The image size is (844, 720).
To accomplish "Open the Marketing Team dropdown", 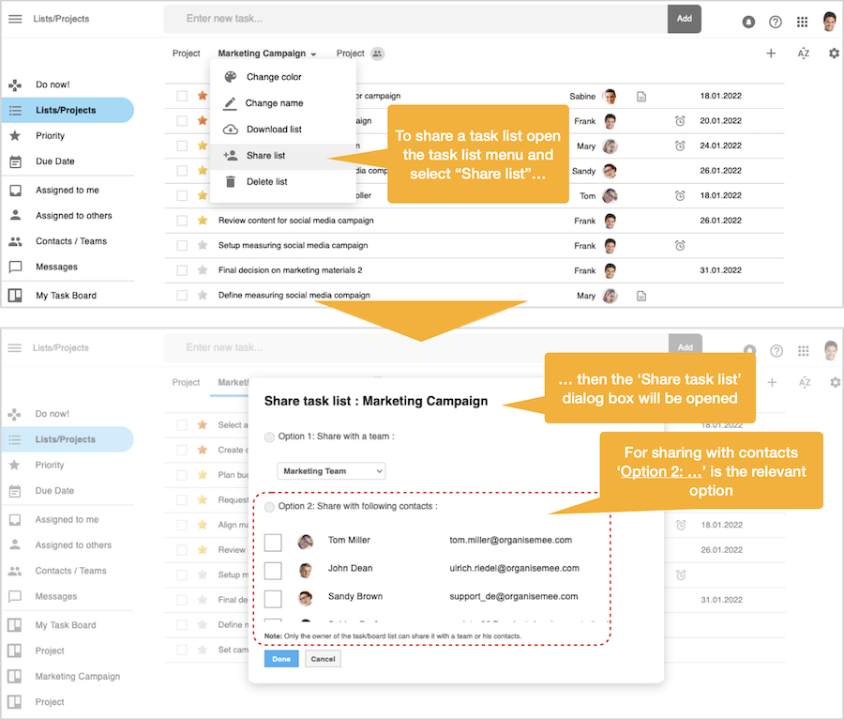I will click(331, 471).
